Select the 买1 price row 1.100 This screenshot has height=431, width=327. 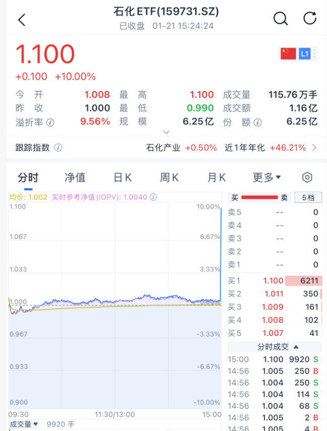275,280
